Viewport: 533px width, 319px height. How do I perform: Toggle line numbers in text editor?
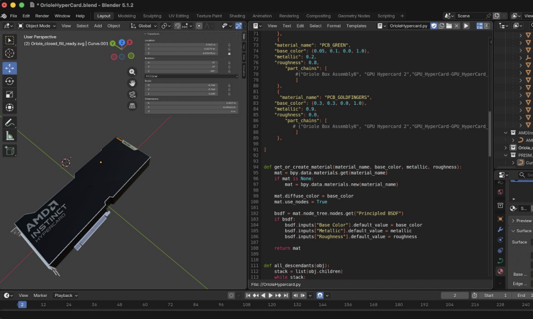479,26
